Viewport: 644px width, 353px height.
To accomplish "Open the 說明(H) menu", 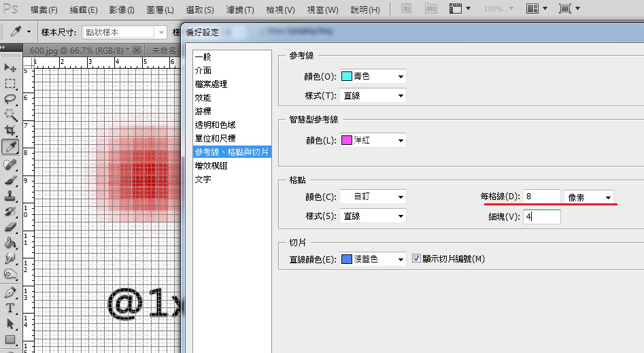I will click(x=365, y=10).
